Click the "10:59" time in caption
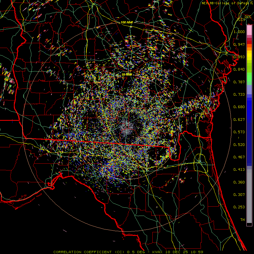Image resolution: width=254 pixels, height=254 pixels. [x=197, y=252]
